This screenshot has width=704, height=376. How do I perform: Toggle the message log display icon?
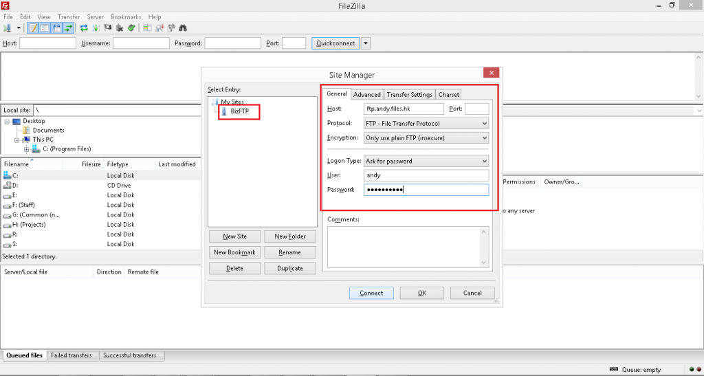pyautogui.click(x=33, y=27)
